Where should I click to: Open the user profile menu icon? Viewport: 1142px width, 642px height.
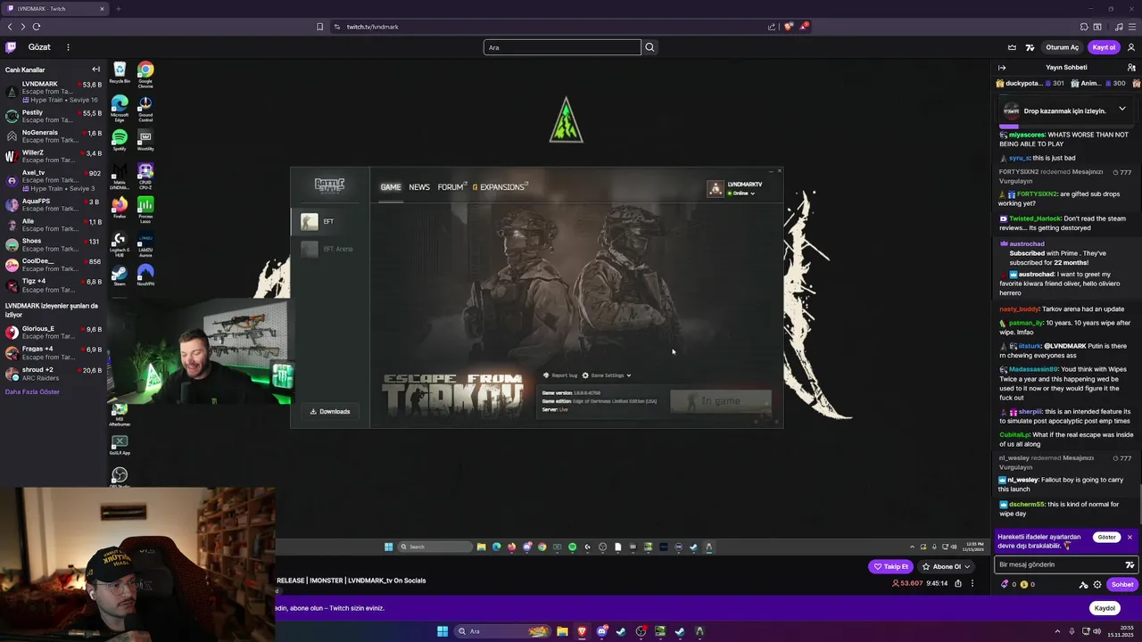pos(1131,47)
